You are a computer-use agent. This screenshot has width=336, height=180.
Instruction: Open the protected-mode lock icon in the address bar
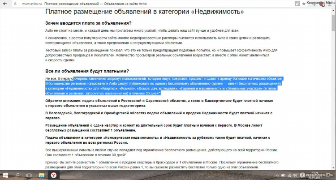tap(297, 4)
